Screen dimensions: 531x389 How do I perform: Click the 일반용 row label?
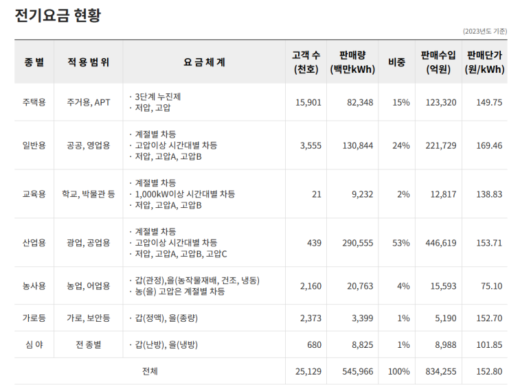[x=34, y=145]
